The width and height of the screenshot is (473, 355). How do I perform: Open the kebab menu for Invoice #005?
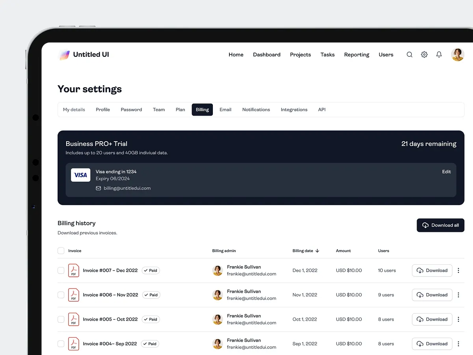pyautogui.click(x=458, y=319)
